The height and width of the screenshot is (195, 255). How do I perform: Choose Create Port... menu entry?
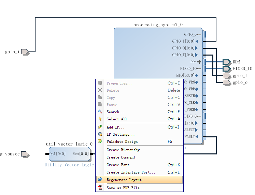coord(139,165)
